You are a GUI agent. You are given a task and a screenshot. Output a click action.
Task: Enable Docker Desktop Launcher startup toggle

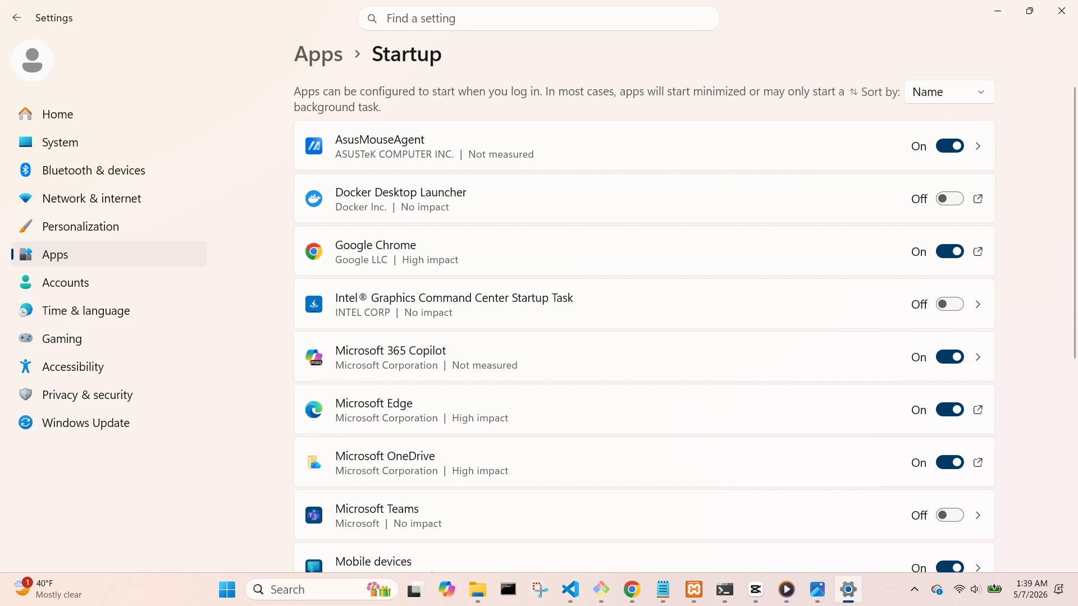tap(949, 199)
